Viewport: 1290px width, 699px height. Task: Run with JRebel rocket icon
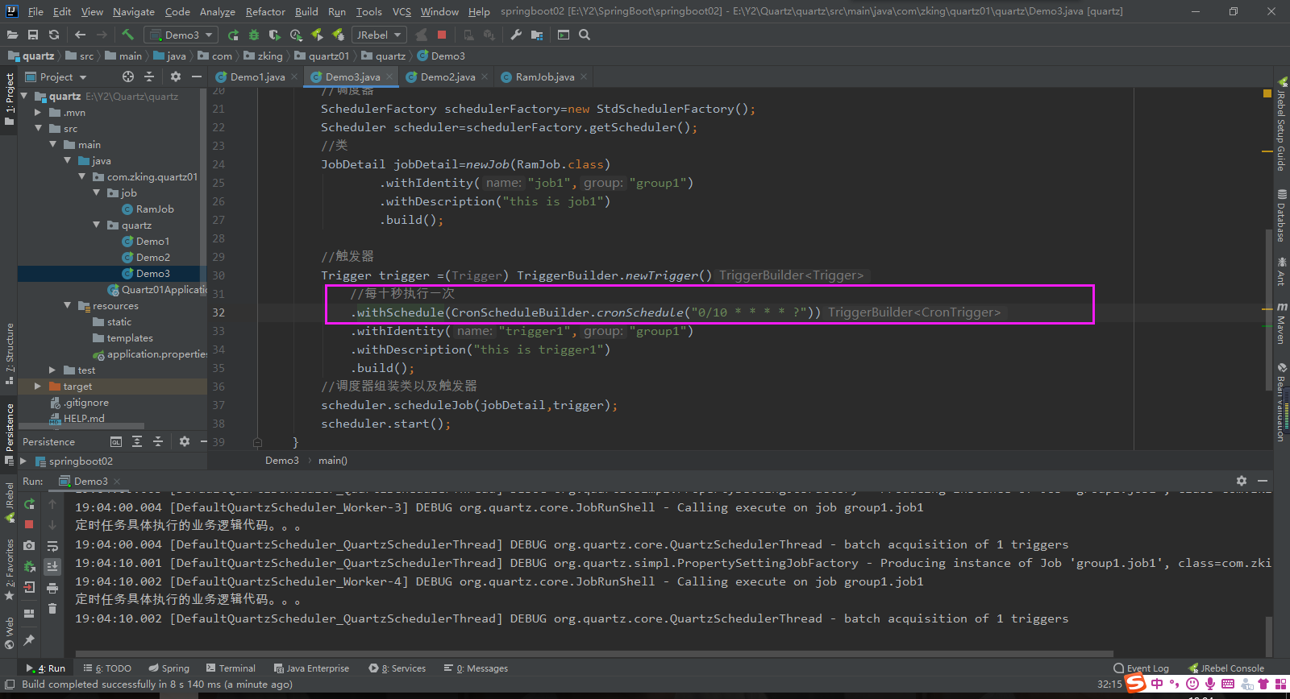point(317,35)
